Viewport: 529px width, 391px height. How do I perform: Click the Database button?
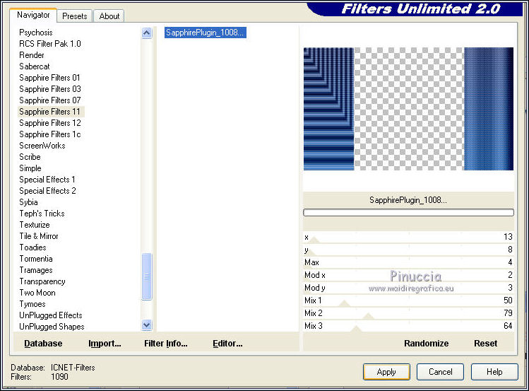tap(43, 344)
